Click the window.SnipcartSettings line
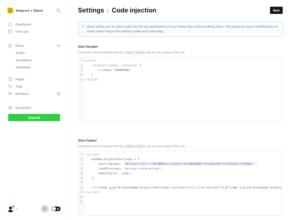The width and height of the screenshot is (293, 220). pyautogui.click(x=115, y=159)
